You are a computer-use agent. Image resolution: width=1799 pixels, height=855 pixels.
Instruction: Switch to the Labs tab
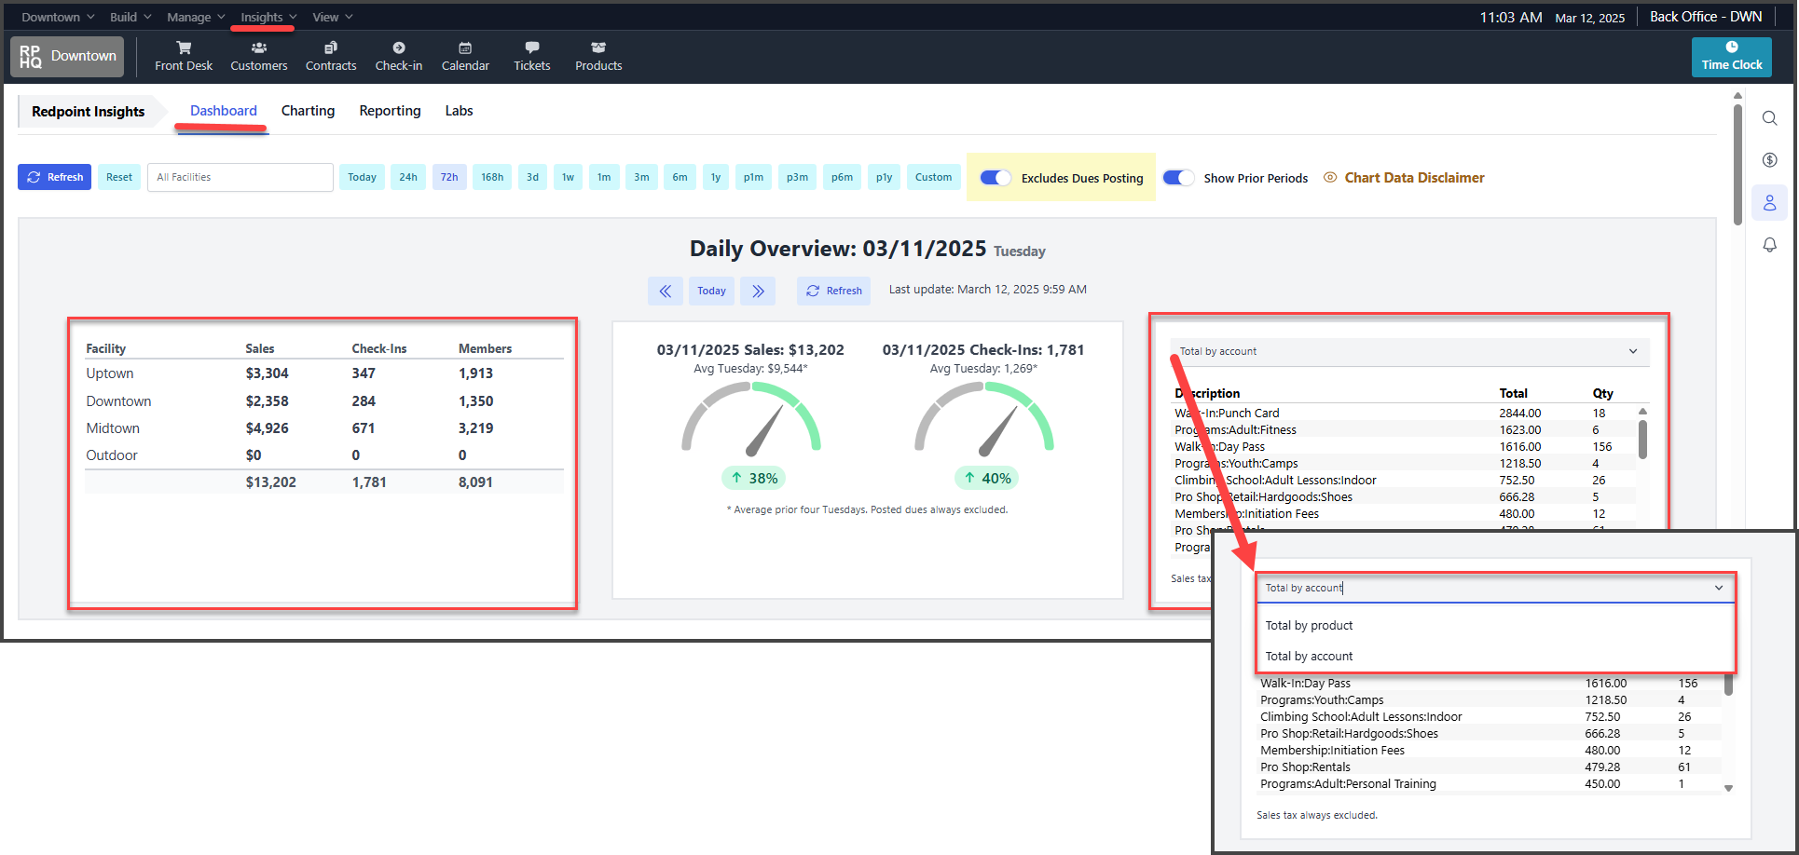click(459, 111)
